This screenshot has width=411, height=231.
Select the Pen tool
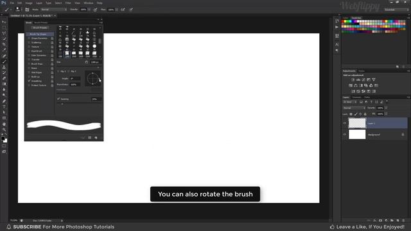(x=4, y=101)
